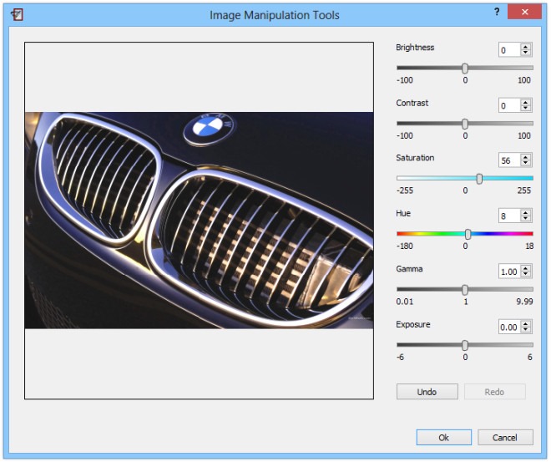Click the Gamma label

pyautogui.click(x=409, y=269)
